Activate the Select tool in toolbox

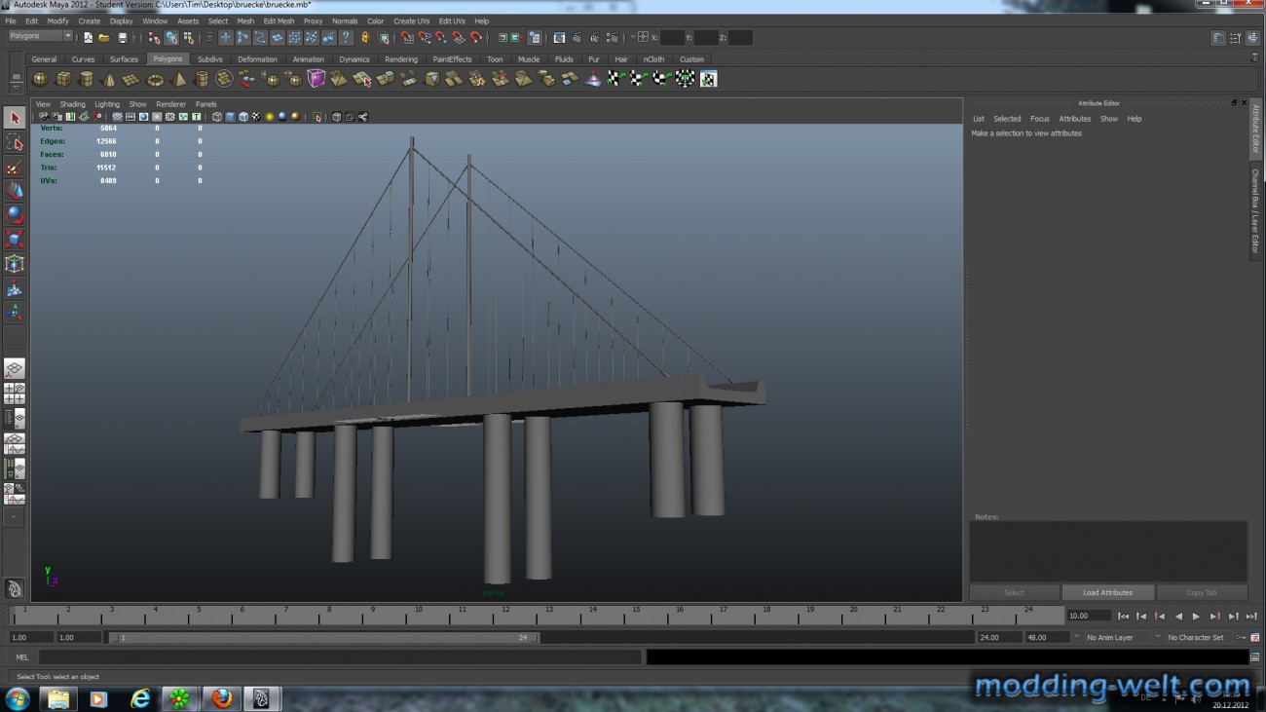(x=15, y=118)
